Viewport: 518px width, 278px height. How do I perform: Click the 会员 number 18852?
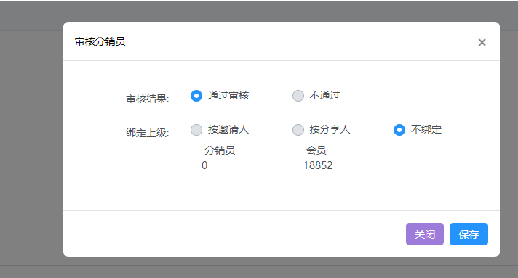pos(318,165)
